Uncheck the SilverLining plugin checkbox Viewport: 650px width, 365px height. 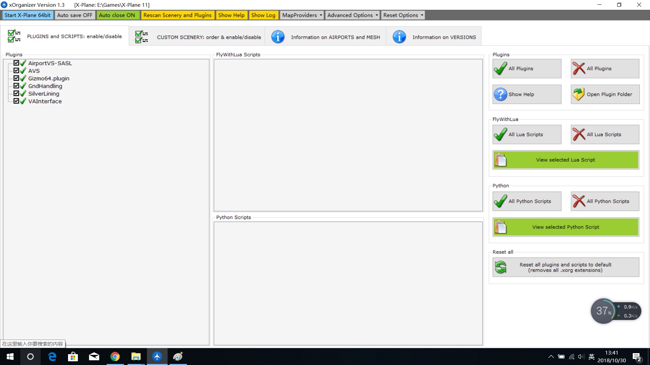[x=16, y=93]
